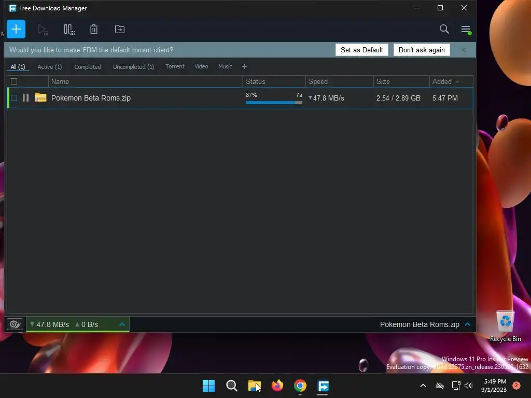Show hidden system tray icons
531x398 pixels.
(423, 385)
